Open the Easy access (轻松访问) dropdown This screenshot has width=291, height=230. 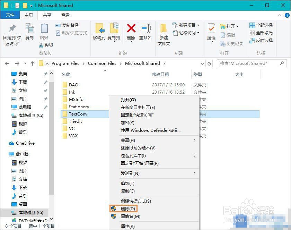pyautogui.click(x=199, y=33)
